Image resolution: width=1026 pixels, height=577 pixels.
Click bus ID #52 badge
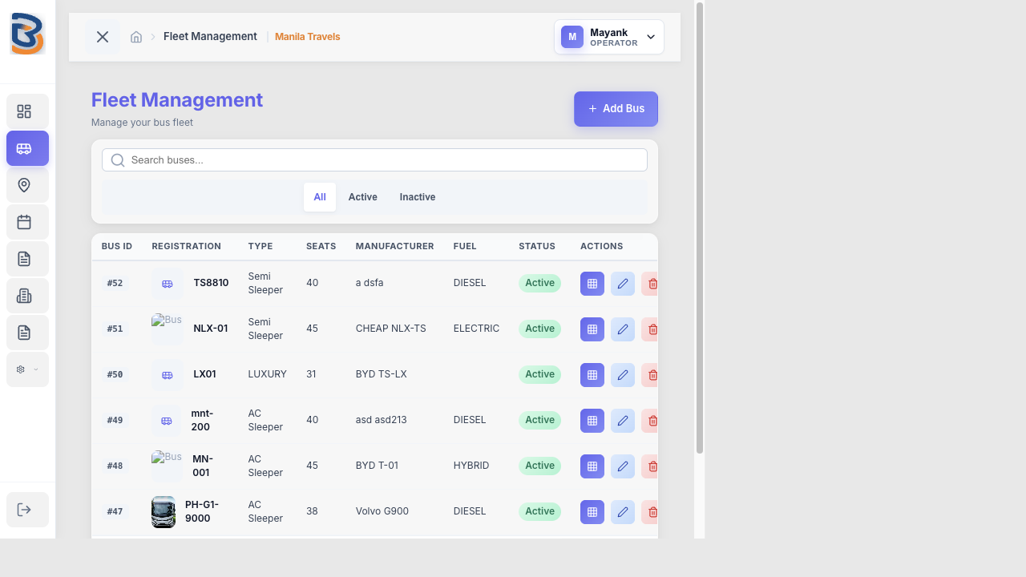pos(115,284)
